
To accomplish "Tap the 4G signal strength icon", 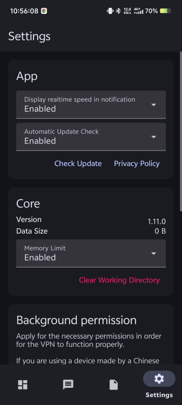I will (138, 11).
